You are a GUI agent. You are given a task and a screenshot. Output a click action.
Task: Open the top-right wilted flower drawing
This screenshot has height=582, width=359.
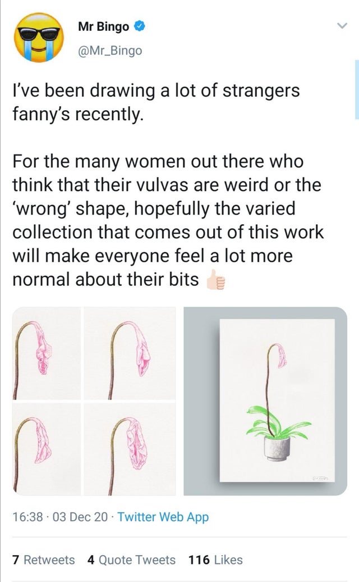130,353
